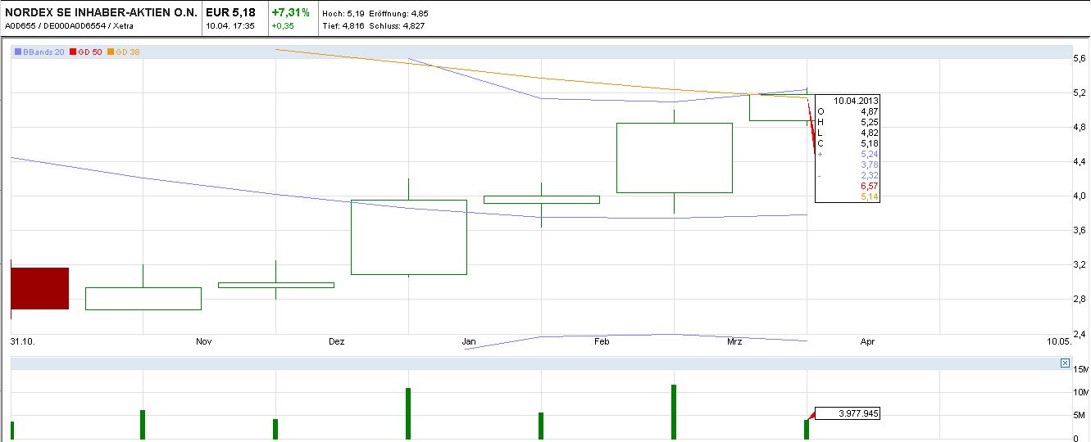Click the 10.05. end date label
Viewport: 1091px width, 442px height.
pyautogui.click(x=1058, y=341)
